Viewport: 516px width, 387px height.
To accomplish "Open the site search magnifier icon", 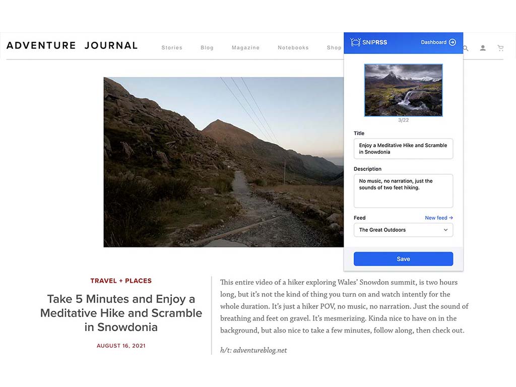I will pyautogui.click(x=466, y=48).
